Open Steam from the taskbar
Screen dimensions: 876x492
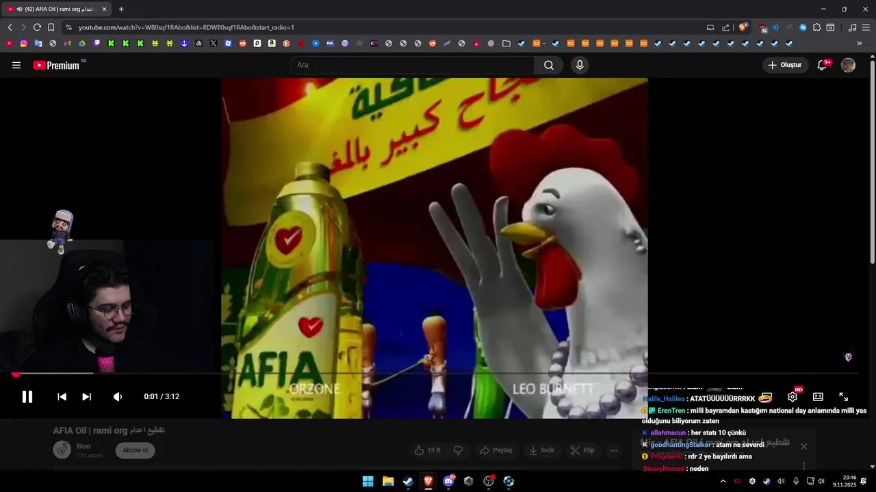(x=408, y=481)
